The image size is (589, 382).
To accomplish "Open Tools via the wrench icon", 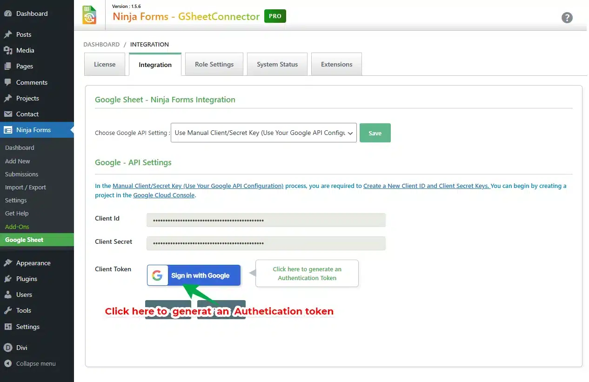I will coord(8,310).
